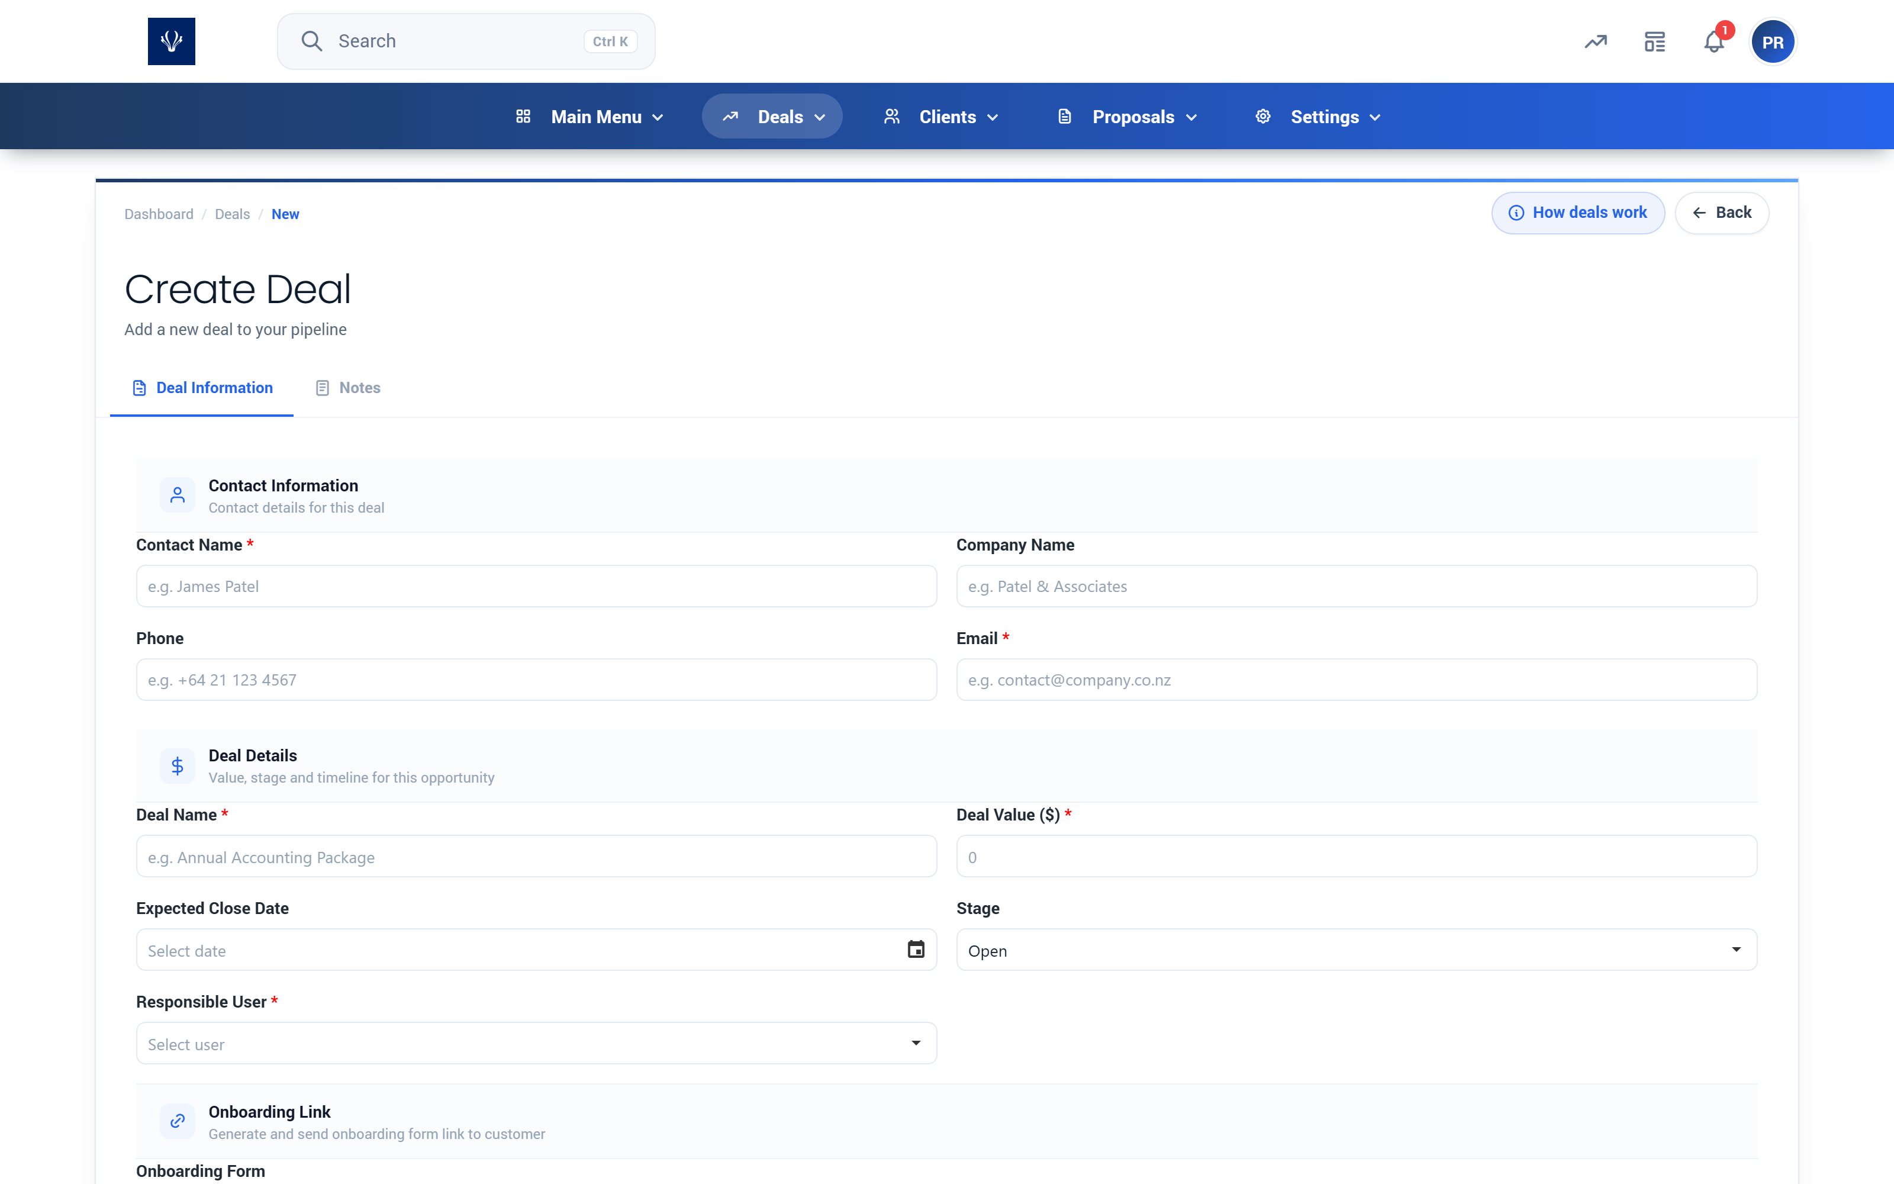The width and height of the screenshot is (1894, 1184).
Task: Click the info icon in How deals work
Action: pyautogui.click(x=1516, y=213)
